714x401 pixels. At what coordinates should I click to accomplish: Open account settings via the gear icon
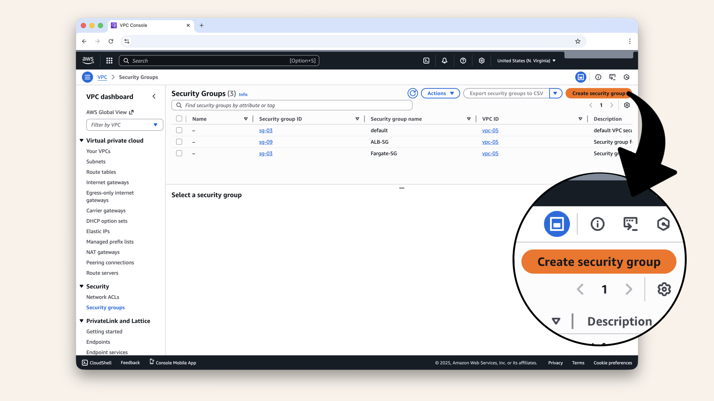point(482,61)
